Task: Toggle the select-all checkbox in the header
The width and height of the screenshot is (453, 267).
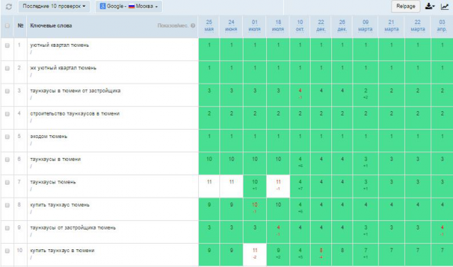Action: (7, 25)
